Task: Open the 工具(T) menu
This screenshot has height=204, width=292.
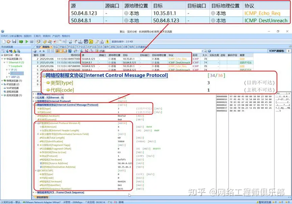Action: pyautogui.click(x=37, y=36)
